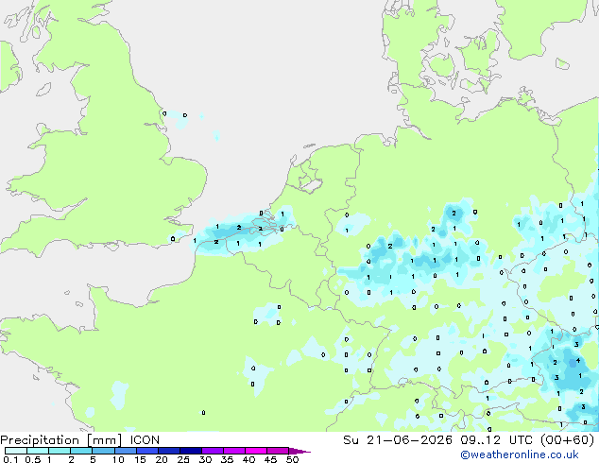Pick the 10–15 mm legend swatch
Image resolution: width=599 pixels, height=463 pixels.
pyautogui.click(x=125, y=451)
